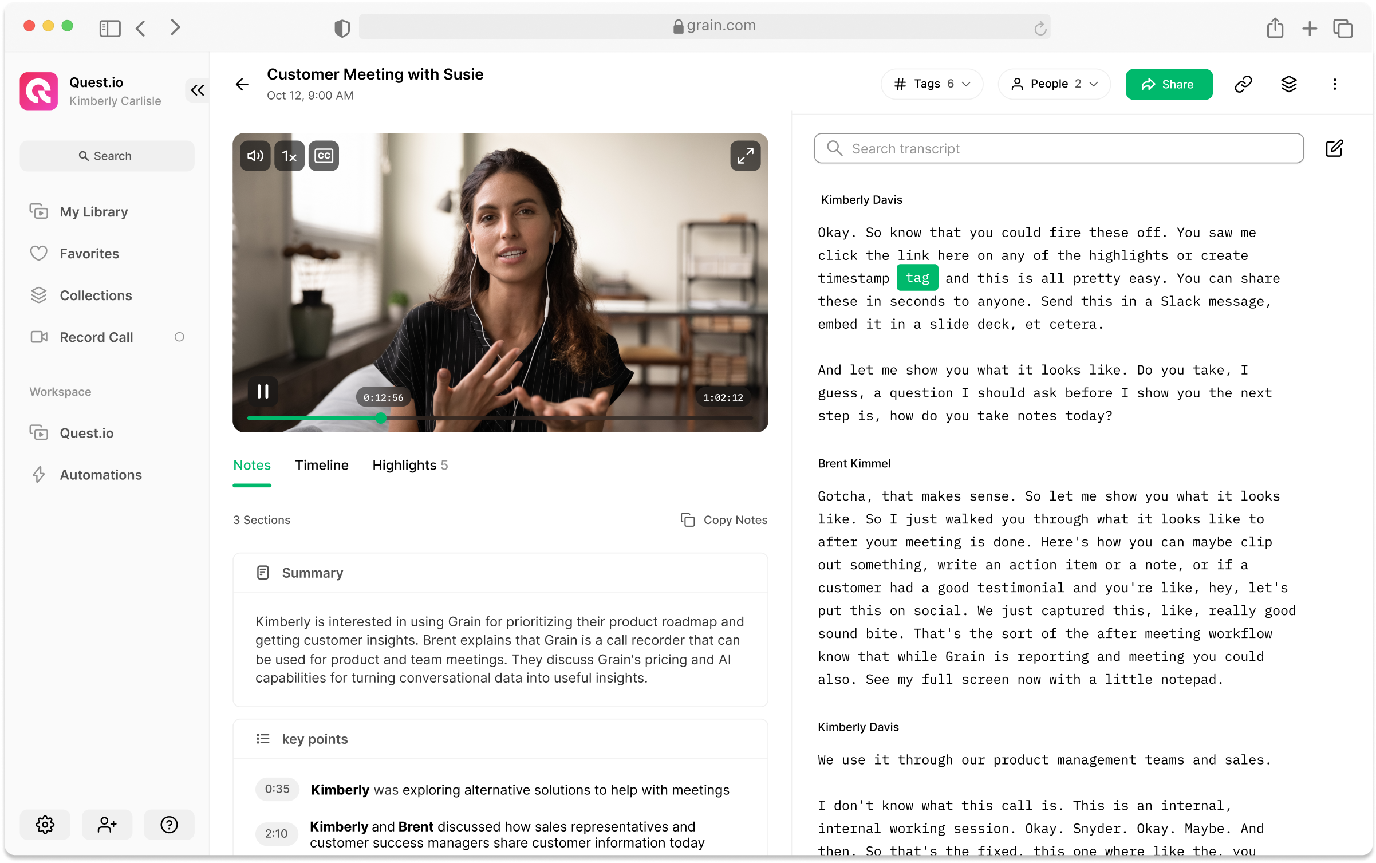Mute the video with speaker icon

point(255,156)
